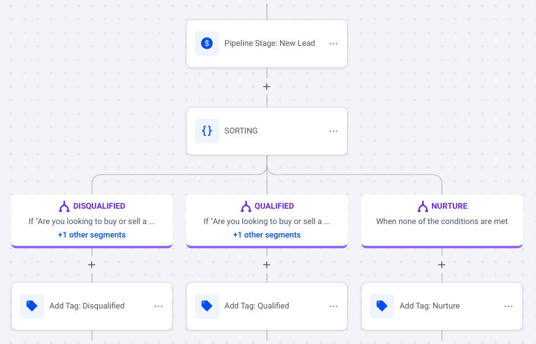Open the SORTING node three-dot menu
536x344 pixels.
pyautogui.click(x=333, y=131)
